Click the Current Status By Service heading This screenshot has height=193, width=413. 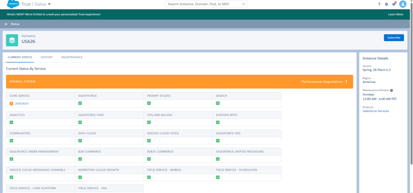26,69
